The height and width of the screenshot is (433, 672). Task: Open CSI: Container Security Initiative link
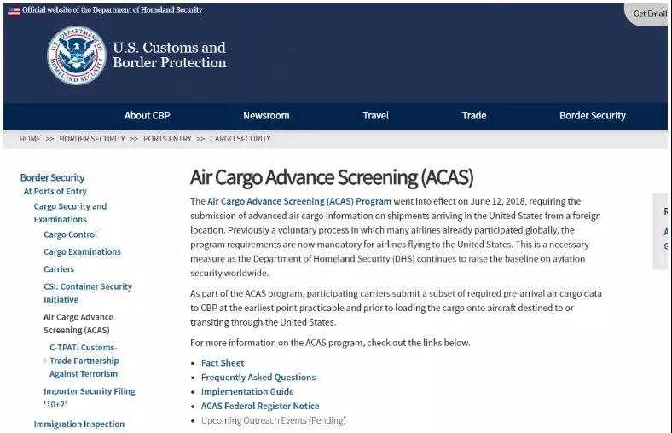tap(88, 293)
